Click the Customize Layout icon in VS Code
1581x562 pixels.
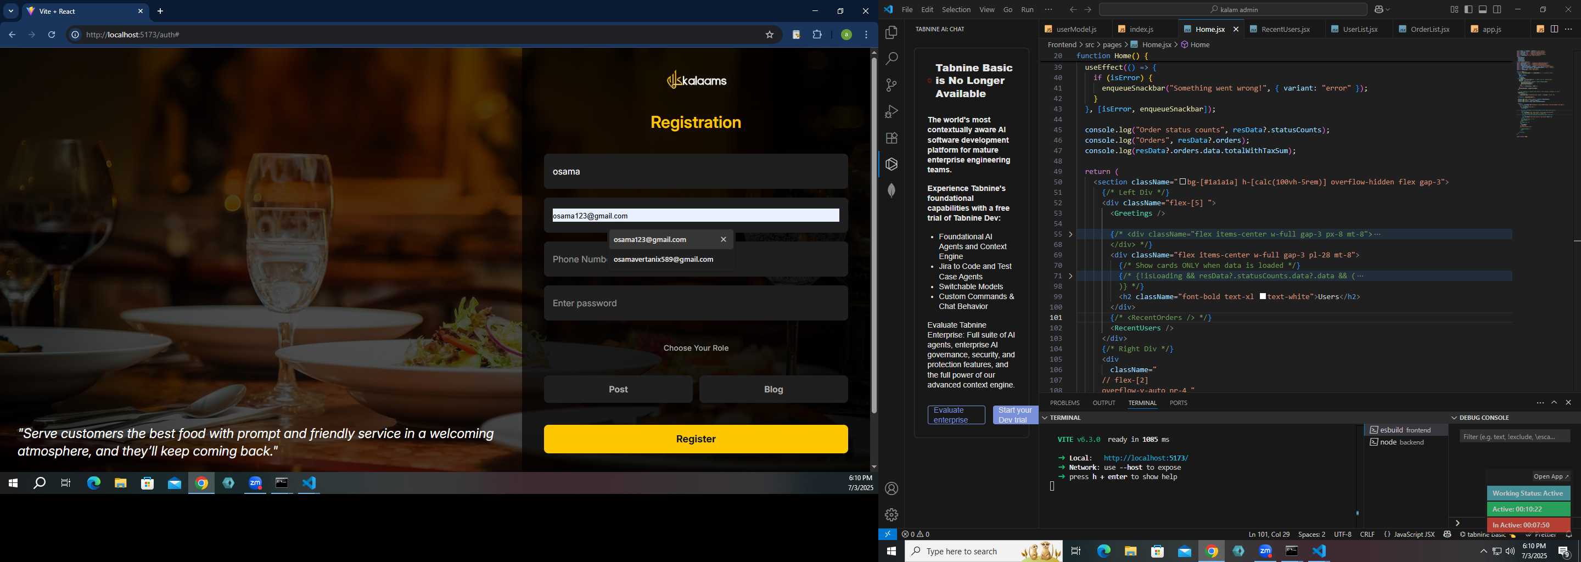[x=1455, y=10]
